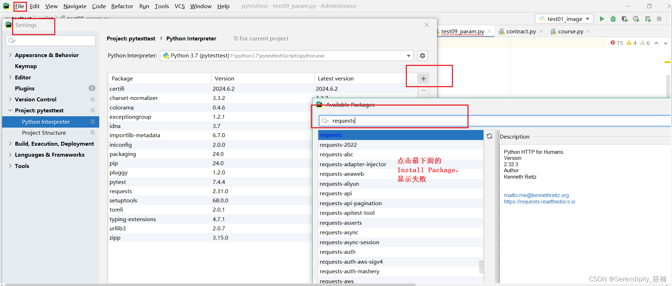Expand Version Control settings node
The width and height of the screenshot is (672, 286).
pyautogui.click(x=10, y=99)
